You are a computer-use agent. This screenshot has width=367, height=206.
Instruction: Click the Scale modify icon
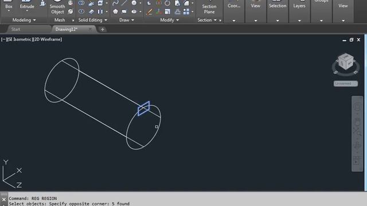[x=167, y=11]
